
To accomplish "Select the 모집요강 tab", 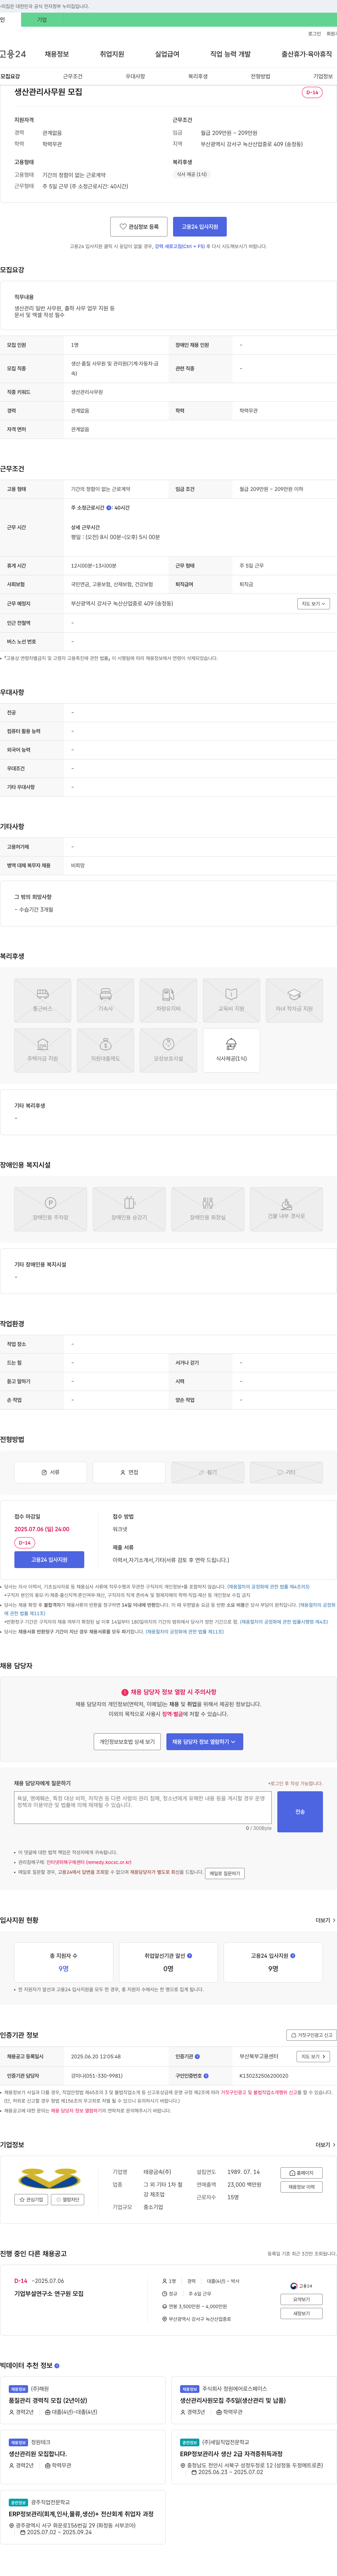I will (x=10, y=76).
